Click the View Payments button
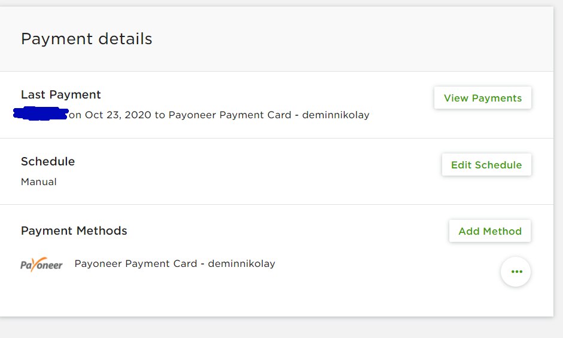563x338 pixels. coord(483,98)
